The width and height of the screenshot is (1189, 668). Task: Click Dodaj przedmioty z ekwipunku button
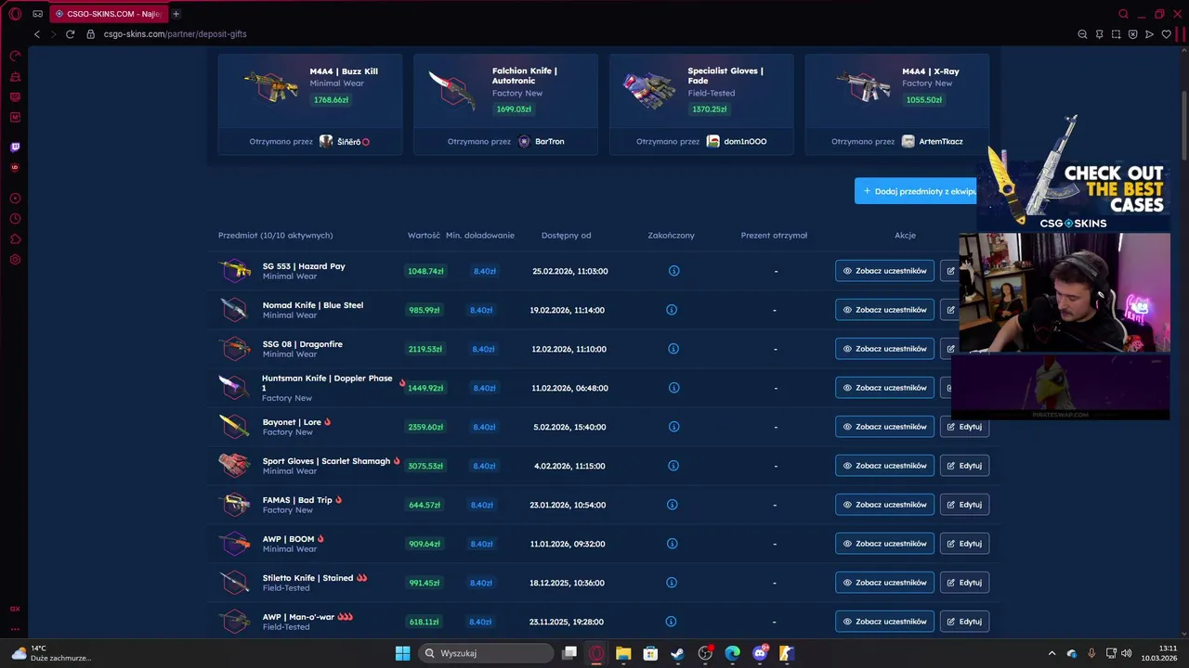(x=916, y=191)
